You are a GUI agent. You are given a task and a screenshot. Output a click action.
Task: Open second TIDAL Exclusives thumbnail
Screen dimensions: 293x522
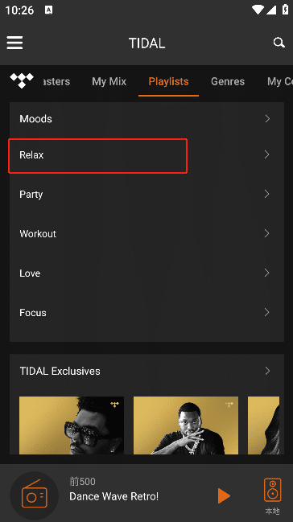186,425
